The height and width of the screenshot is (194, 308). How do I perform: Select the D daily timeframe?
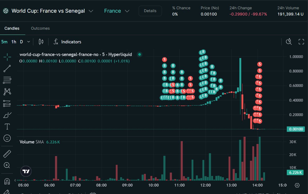tap(21, 42)
